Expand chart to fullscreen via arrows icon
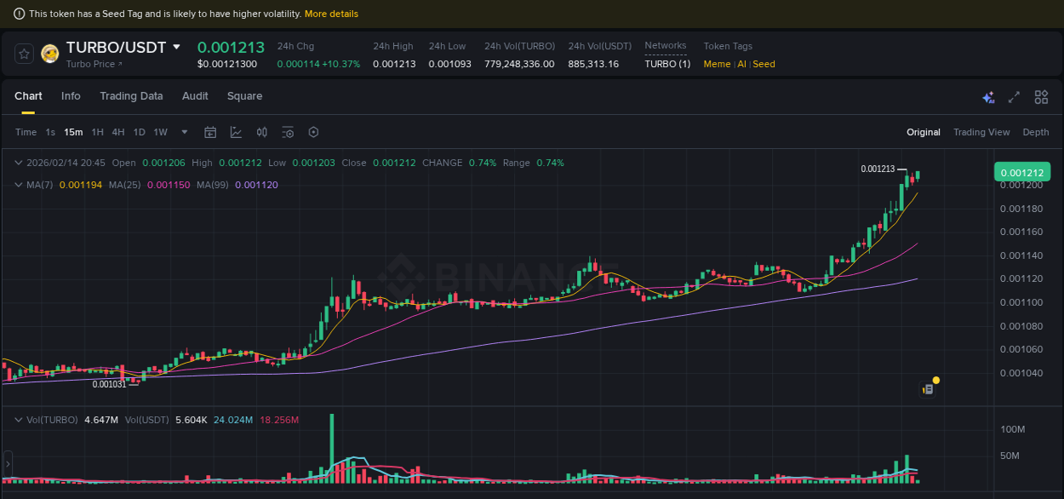Screen dimensions: 1064x499 tap(1013, 98)
